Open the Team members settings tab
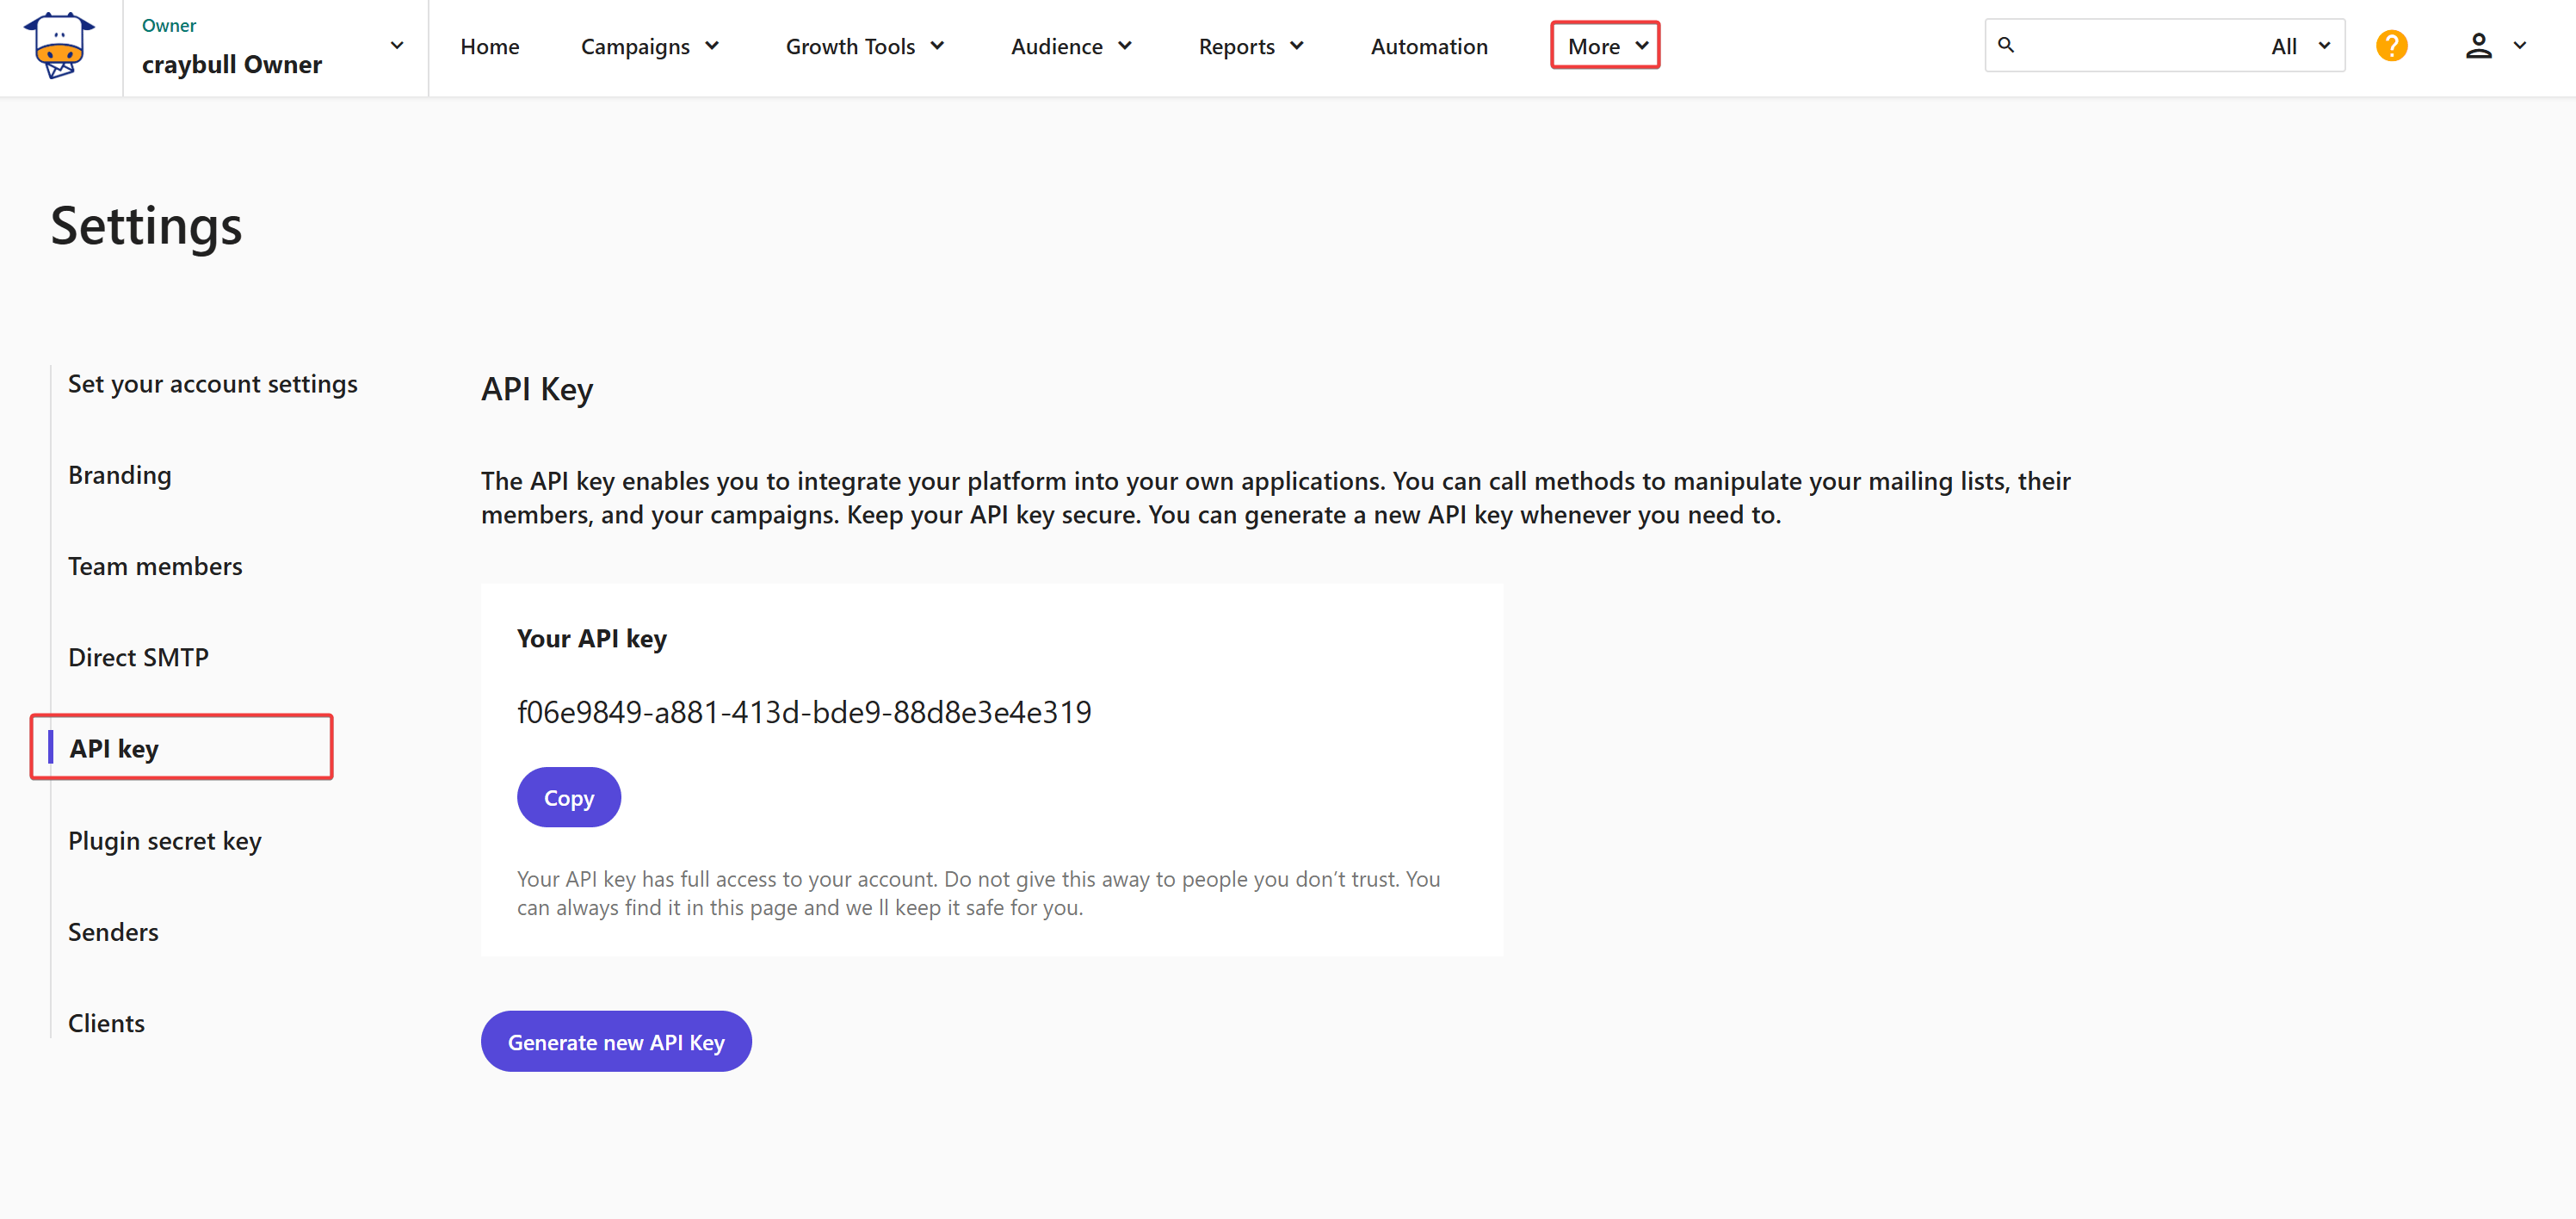This screenshot has height=1219, width=2576. point(155,566)
